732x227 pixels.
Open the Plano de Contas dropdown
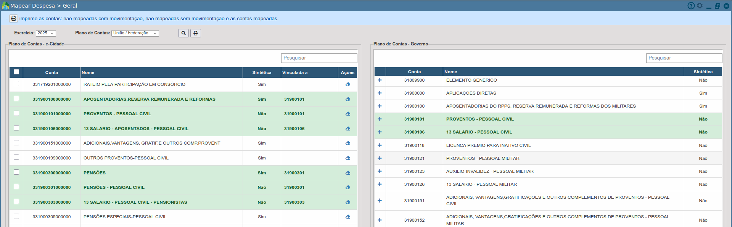135,33
